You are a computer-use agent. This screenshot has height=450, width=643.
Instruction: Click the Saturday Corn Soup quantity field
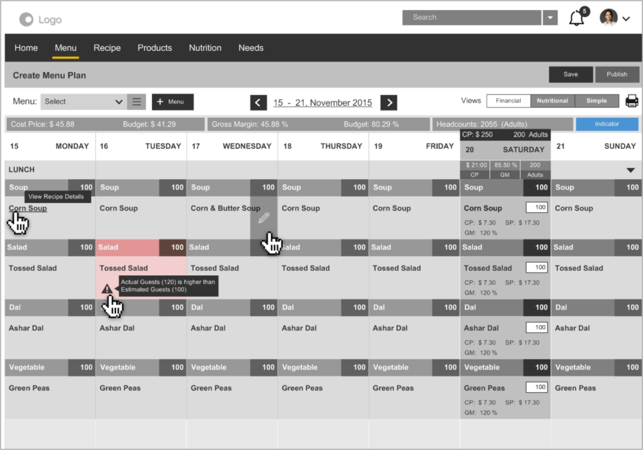coord(536,207)
